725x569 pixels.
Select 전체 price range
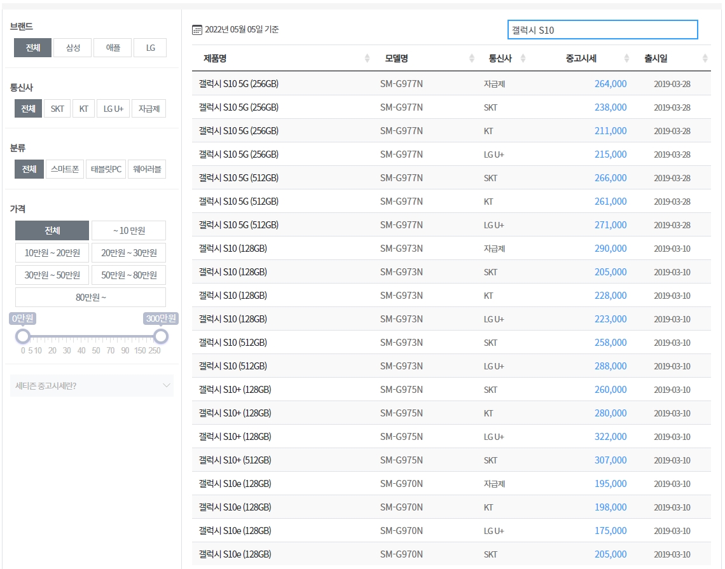[52, 230]
